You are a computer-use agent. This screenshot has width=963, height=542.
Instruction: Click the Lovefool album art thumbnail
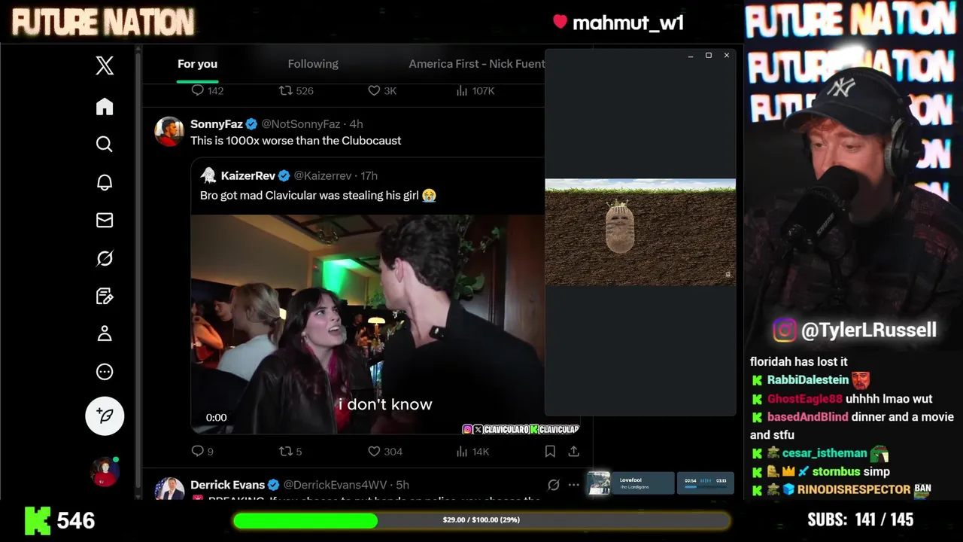click(x=599, y=483)
